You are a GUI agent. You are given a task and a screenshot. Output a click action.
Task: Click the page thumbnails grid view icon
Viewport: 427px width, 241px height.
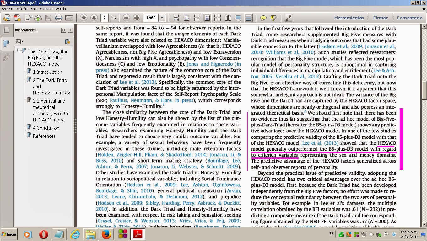pyautogui.click(x=217, y=18)
